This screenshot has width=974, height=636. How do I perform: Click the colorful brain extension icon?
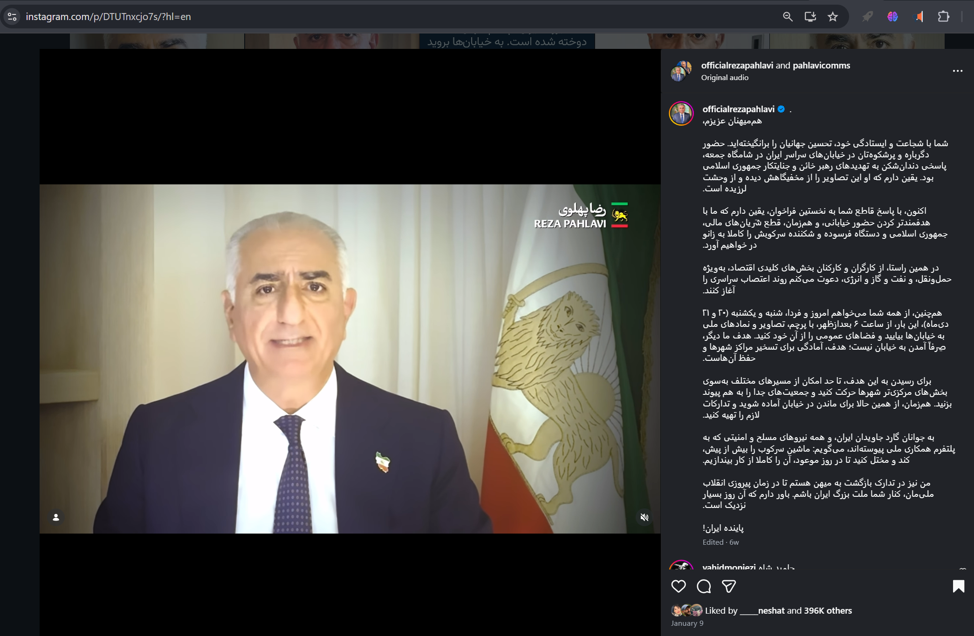click(892, 17)
